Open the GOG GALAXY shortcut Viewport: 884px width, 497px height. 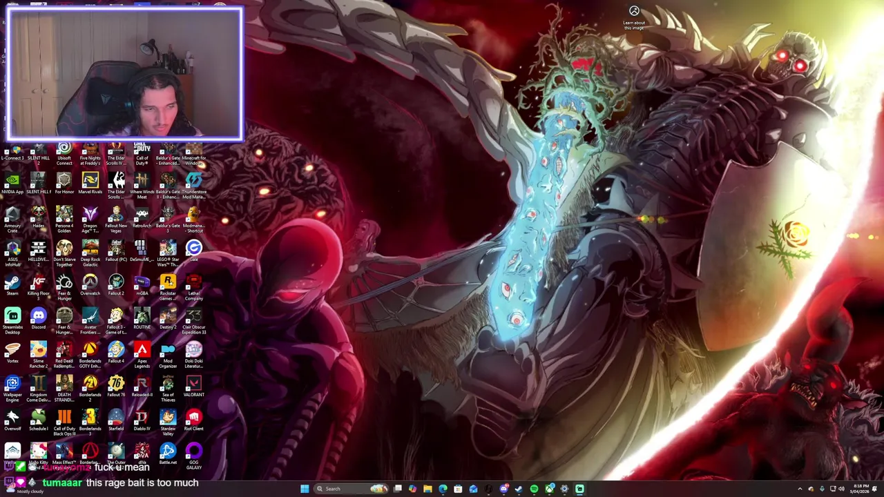(x=193, y=456)
